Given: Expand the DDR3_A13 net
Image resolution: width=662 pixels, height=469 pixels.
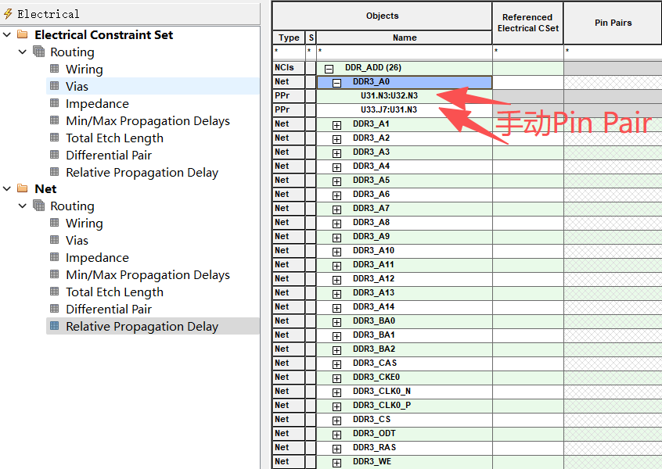Looking at the screenshot, I should pyautogui.click(x=336, y=294).
